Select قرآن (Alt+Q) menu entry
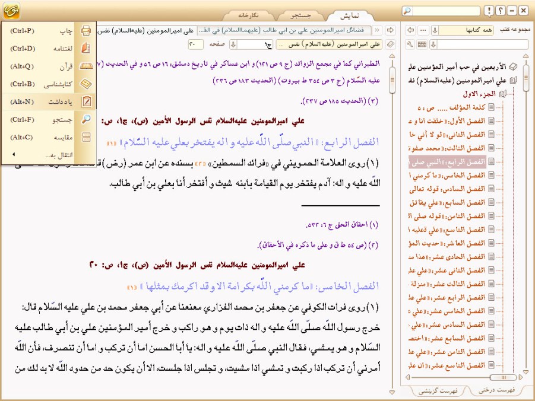Viewport: 535px width, 401px height. coord(49,66)
